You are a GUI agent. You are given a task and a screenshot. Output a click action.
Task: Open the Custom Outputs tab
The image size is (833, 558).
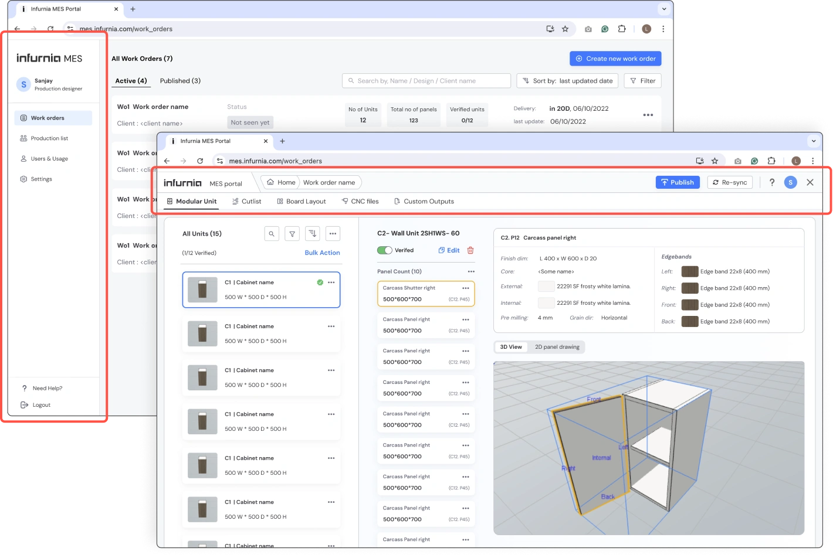[424, 201]
